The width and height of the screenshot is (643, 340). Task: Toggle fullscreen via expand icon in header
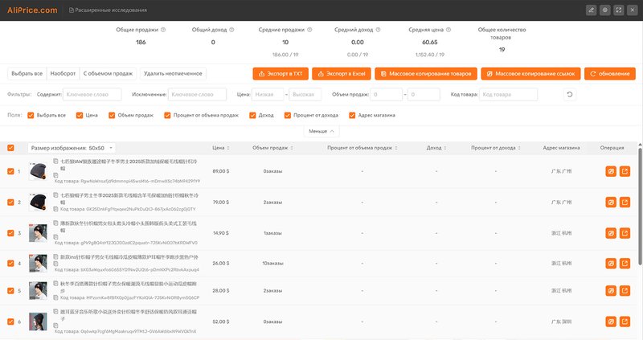click(619, 10)
